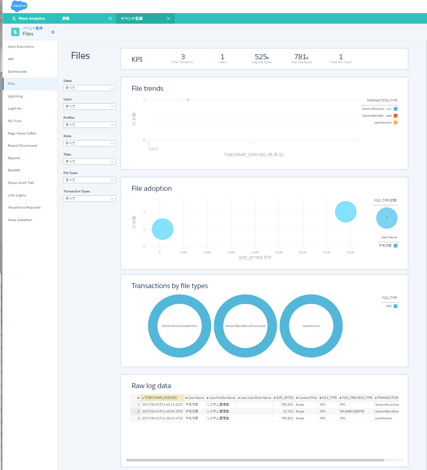This screenshot has height=470, width=427.
Task: Sort the SIZE_BYTES column
Action: (284, 398)
